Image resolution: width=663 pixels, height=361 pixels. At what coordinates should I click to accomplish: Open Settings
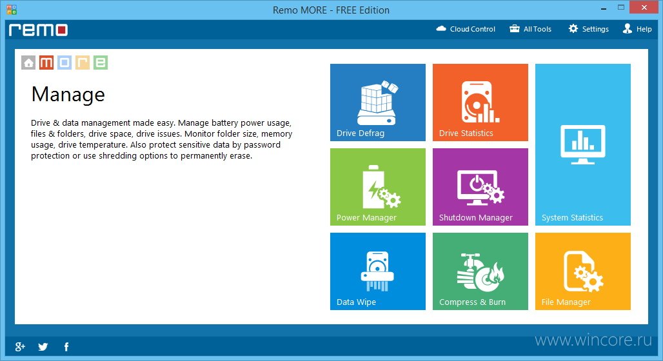click(x=588, y=29)
